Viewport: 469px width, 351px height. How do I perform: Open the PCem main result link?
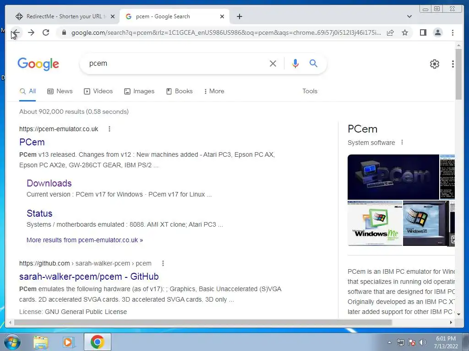[x=32, y=142]
